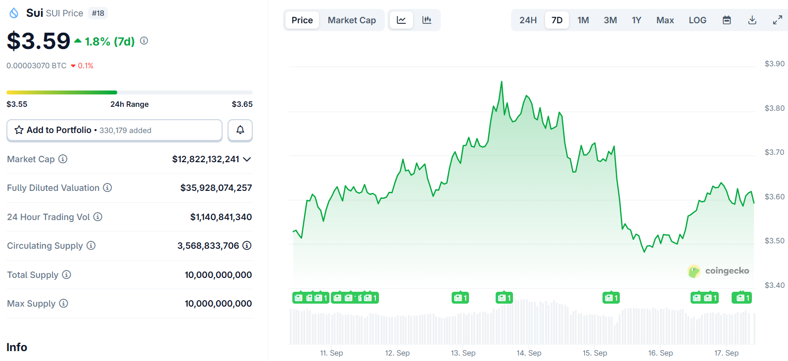Expand the Market Cap chevron dropdown
This screenshot has height=361, width=788.
click(247, 159)
